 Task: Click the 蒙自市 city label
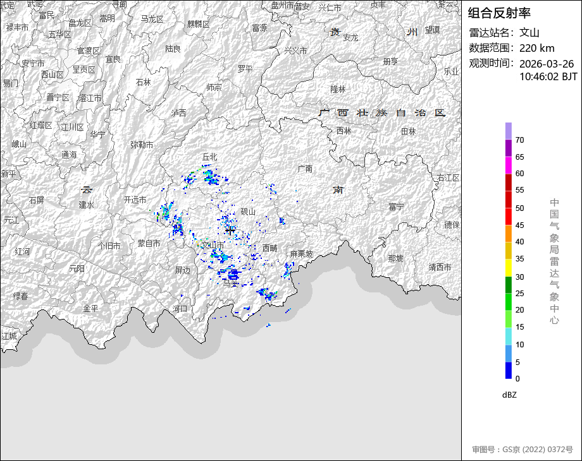[x=149, y=243]
